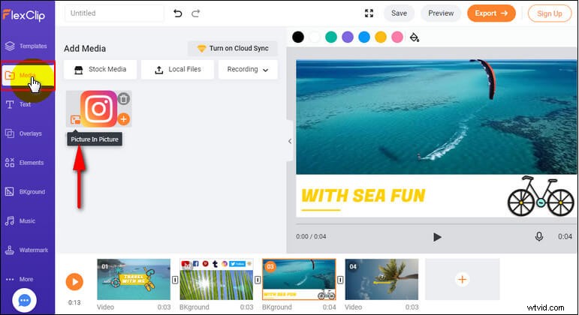Open the BKground sidebar section
Image resolution: width=579 pixels, height=315 pixels.
click(x=25, y=192)
